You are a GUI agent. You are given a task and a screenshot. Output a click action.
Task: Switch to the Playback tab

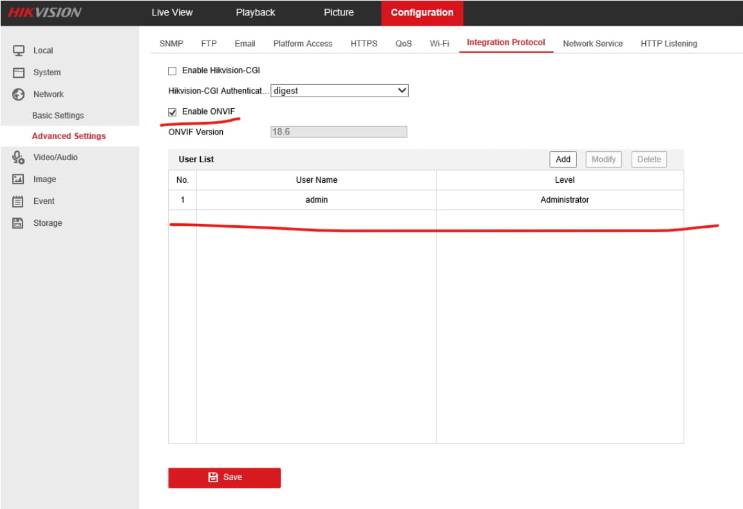[255, 13]
